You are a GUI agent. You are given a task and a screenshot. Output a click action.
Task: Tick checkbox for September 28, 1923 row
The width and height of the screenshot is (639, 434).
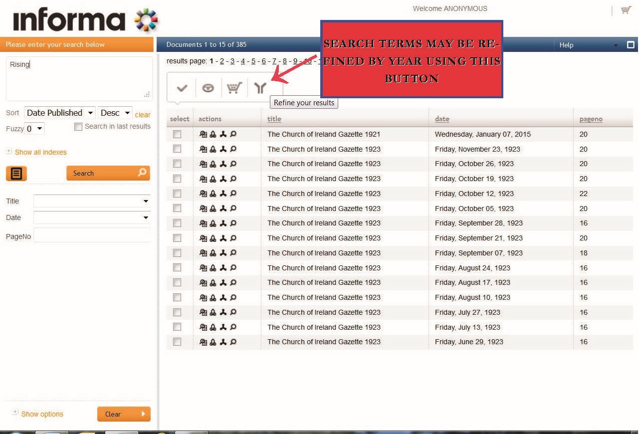(x=177, y=223)
